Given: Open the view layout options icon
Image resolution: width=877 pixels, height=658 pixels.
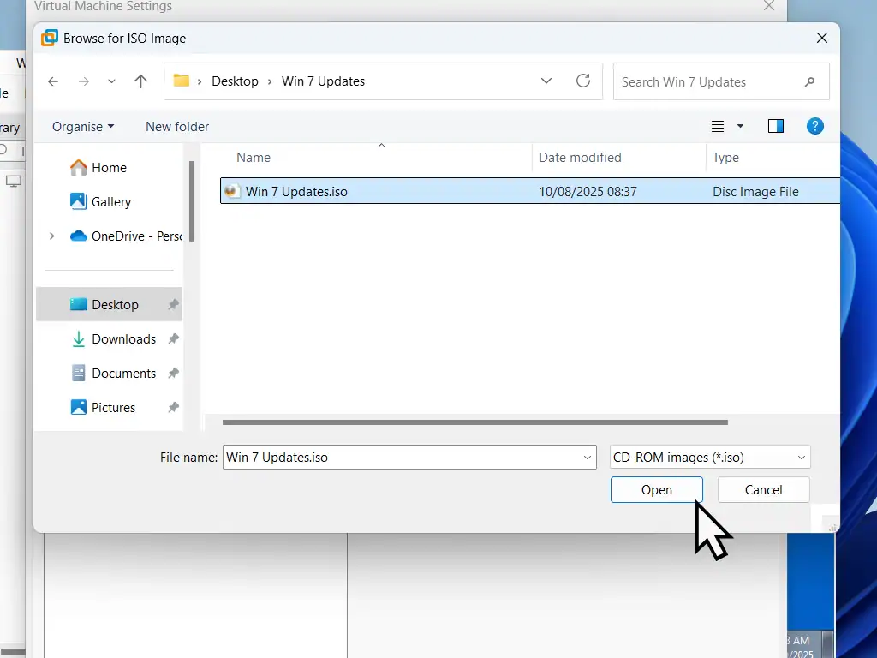Looking at the screenshot, I should [719, 126].
